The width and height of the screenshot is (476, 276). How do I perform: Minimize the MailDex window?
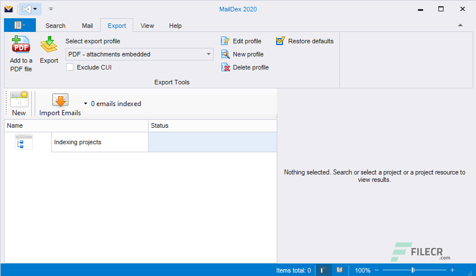click(x=420, y=10)
